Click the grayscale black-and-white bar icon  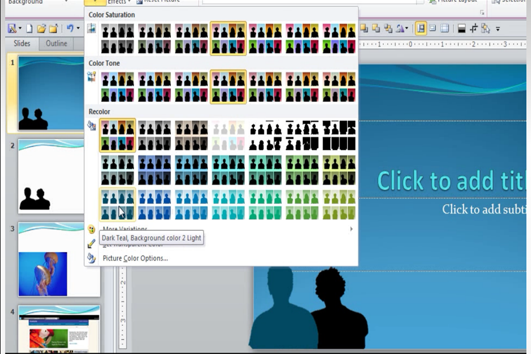[461, 28]
